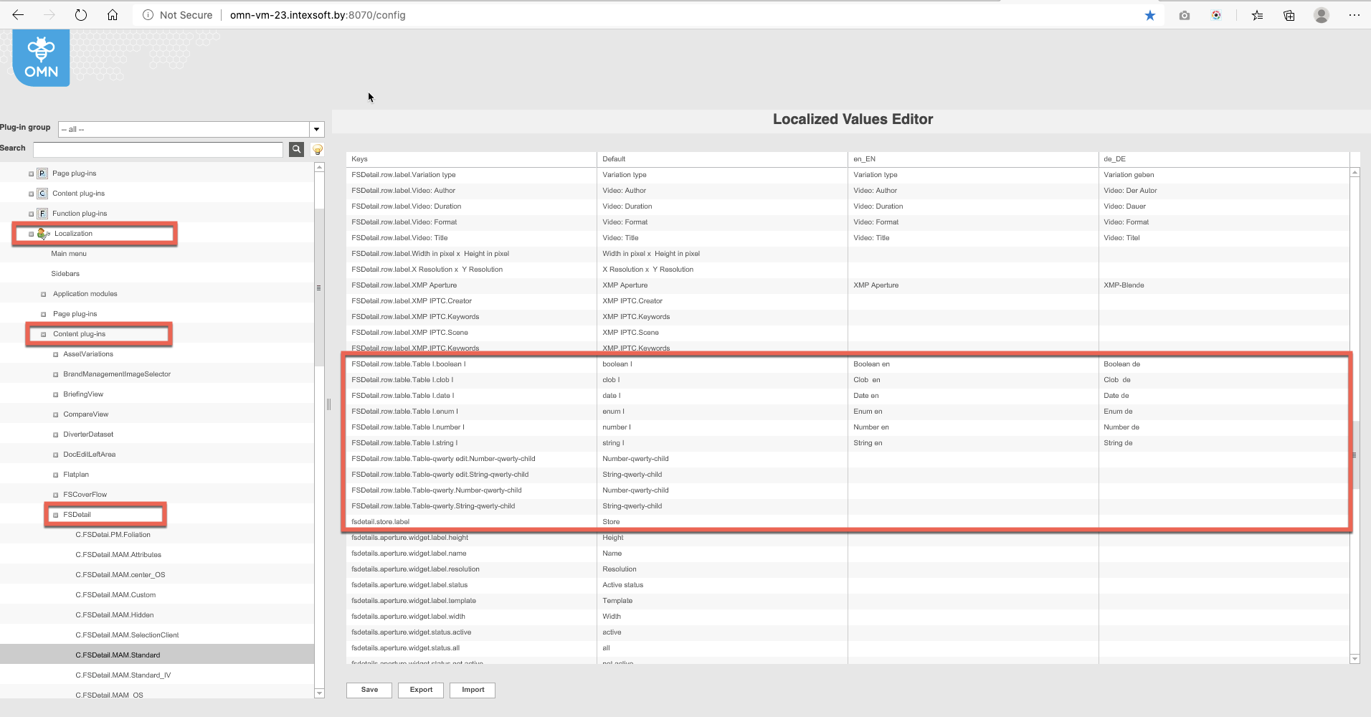Viewport: 1371px width, 717px height.
Task: Select C.FSDetail.MAM.Attributes in the tree
Action: [118, 554]
